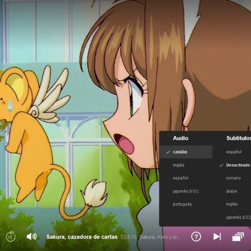The width and height of the screenshot is (251, 251).
Task: Turn on rumano subtitles
Action: (x=233, y=178)
